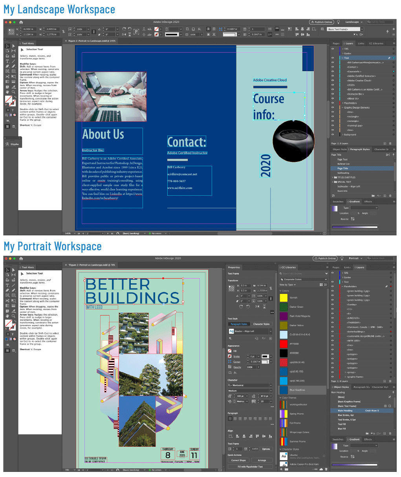The image size is (401, 477).
Task: Switch to Swatches tab in the Landscape workspace
Action: click(x=338, y=202)
